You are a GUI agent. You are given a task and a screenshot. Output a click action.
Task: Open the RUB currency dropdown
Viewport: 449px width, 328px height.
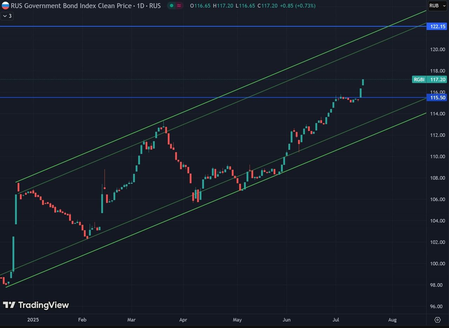click(437, 6)
